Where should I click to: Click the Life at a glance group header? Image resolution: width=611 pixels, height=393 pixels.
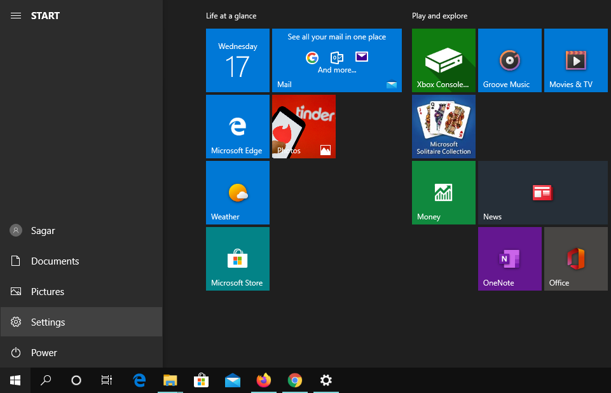pos(231,16)
